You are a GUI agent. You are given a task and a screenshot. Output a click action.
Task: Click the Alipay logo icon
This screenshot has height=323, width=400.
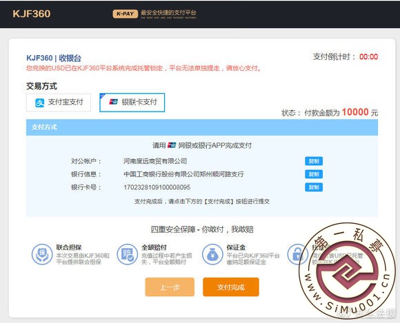pyautogui.click(x=39, y=103)
